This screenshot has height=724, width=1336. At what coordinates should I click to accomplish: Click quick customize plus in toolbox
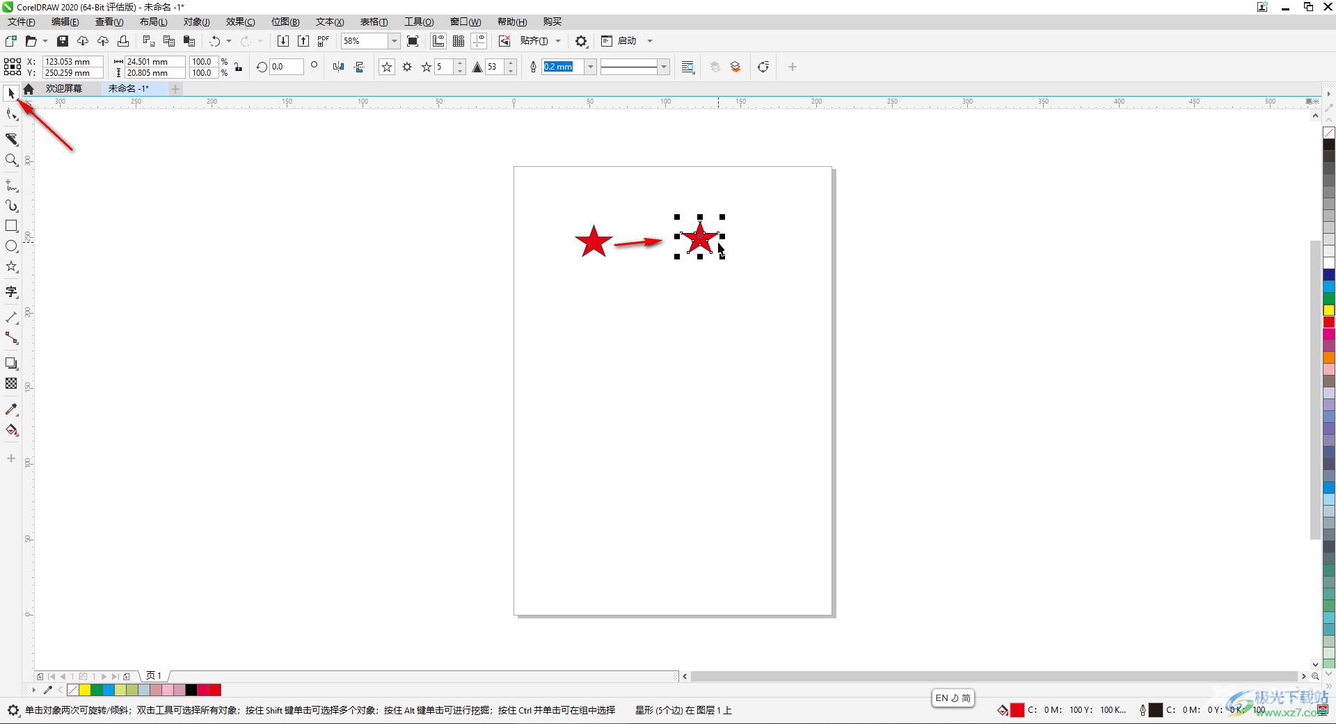[11, 458]
